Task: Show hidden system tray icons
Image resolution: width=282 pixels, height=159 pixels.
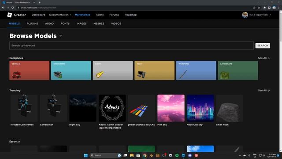Action: pyautogui.click(x=240, y=155)
